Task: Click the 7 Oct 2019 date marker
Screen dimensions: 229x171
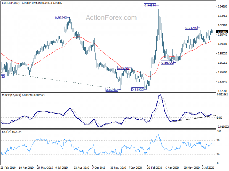Action: pyautogui.click(x=99, y=168)
